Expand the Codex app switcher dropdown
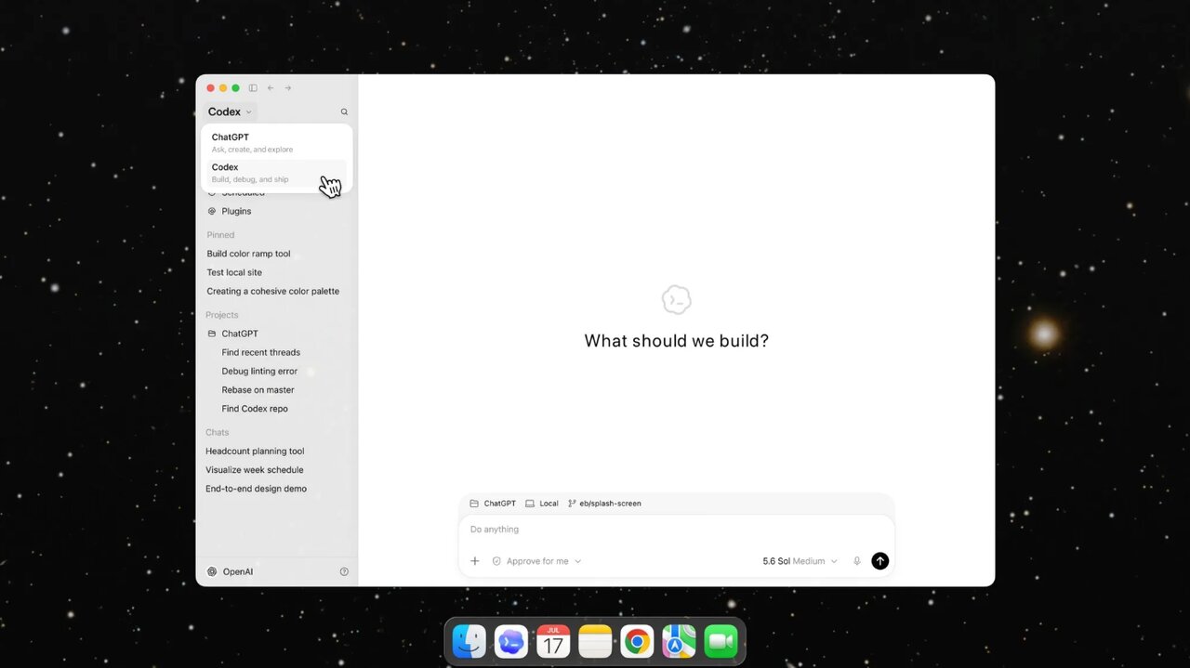Image resolution: width=1190 pixels, height=668 pixels. pyautogui.click(x=230, y=111)
